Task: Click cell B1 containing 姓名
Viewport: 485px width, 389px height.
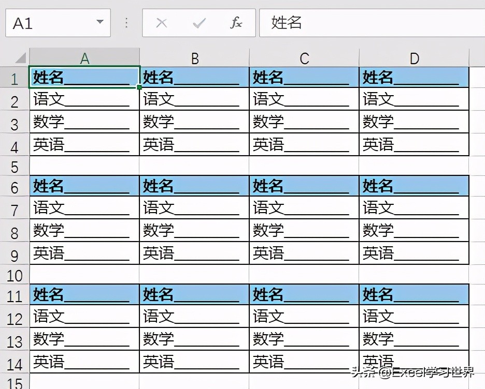Action: coord(194,77)
